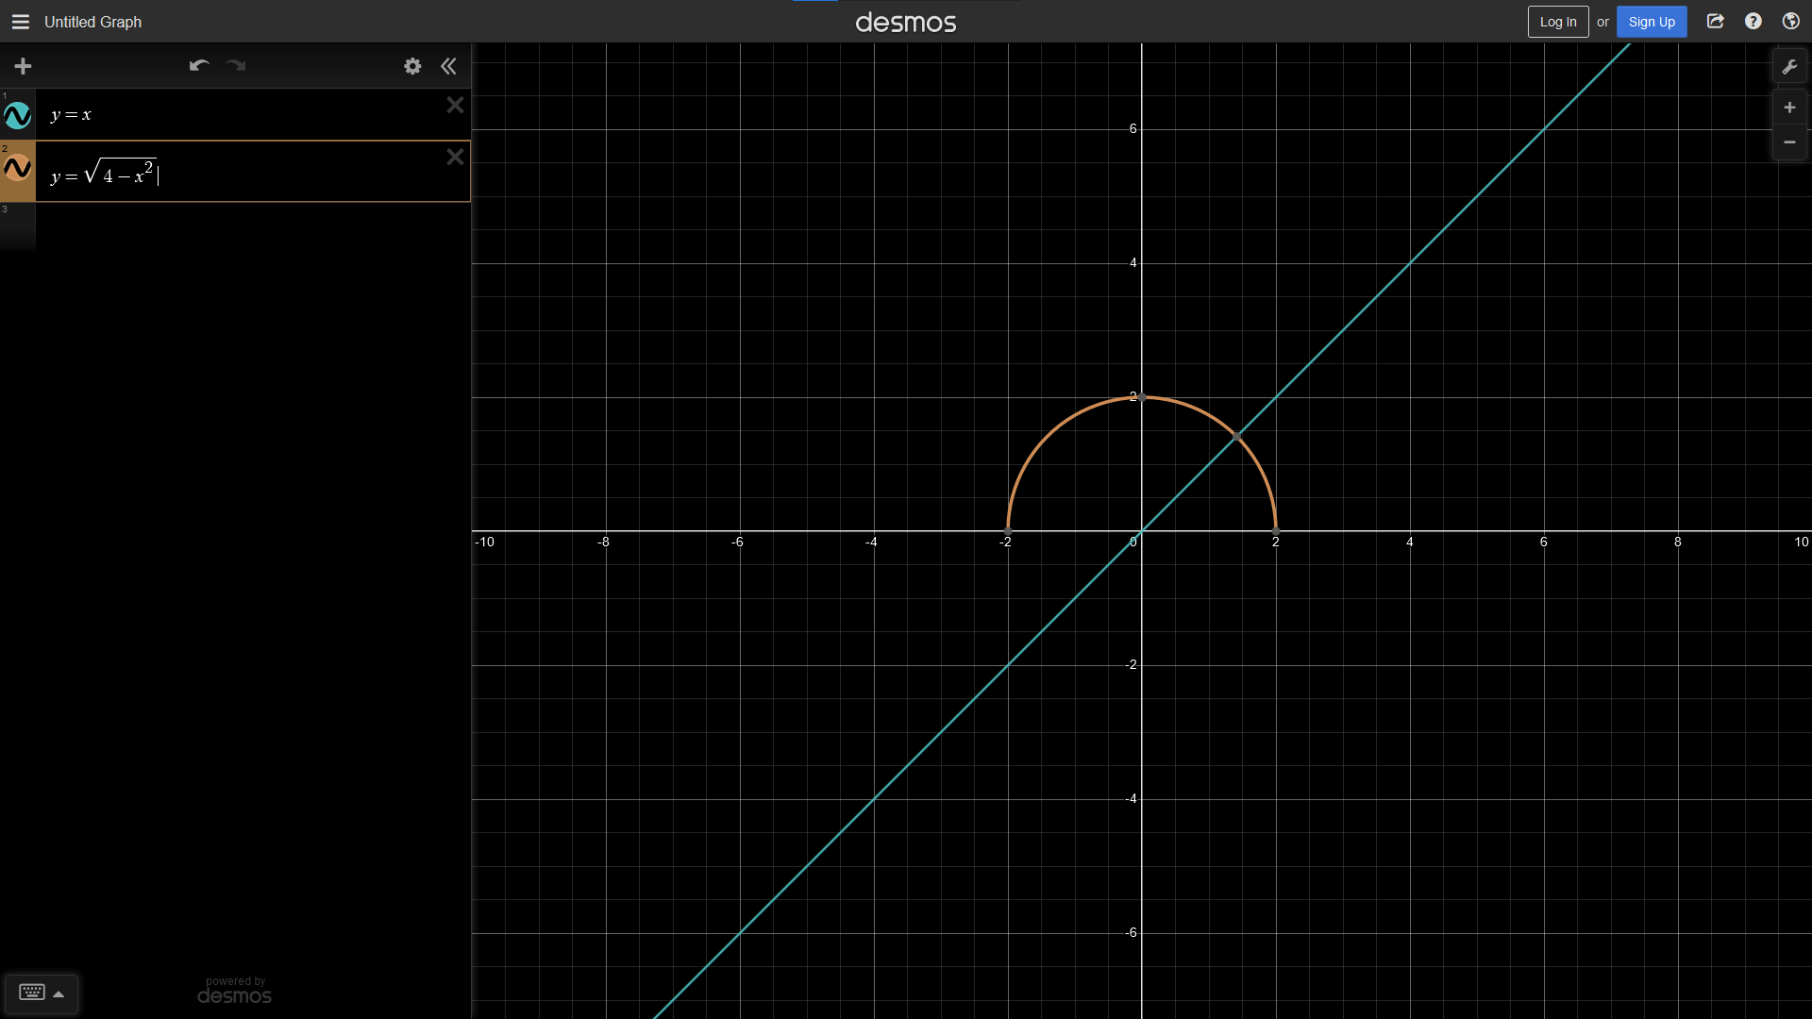Viewport: 1812px width, 1019px height.
Task: Open the Help question mark menu
Action: click(x=1753, y=22)
